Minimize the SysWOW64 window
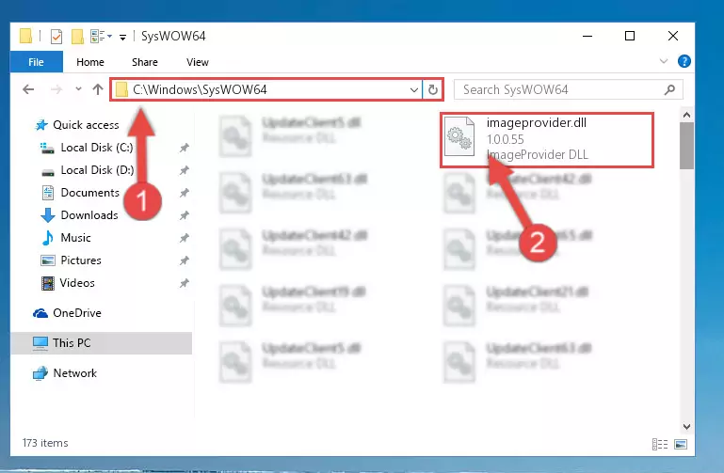The width and height of the screenshot is (724, 473). 587,36
